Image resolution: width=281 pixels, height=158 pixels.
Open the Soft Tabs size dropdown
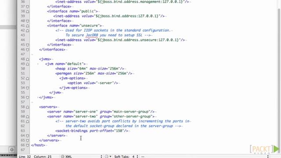pos(136,156)
